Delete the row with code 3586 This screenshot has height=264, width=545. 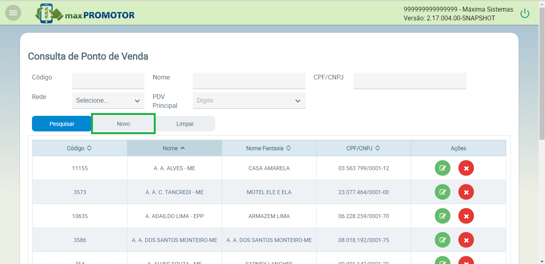coord(466,240)
